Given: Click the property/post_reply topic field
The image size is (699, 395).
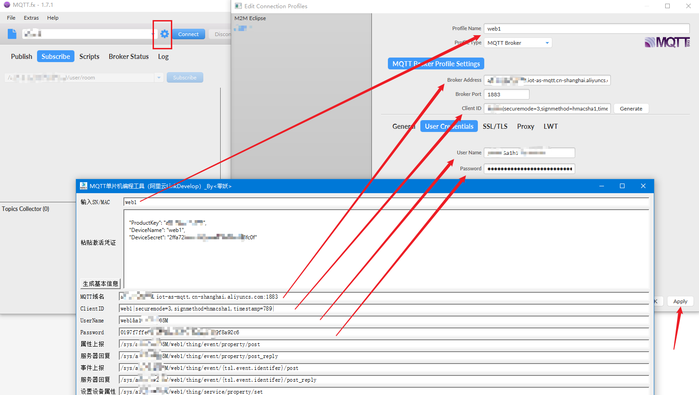Looking at the screenshot, I should (x=384, y=356).
